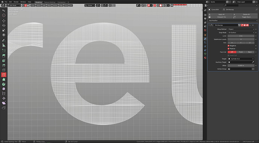Clear the Cylinder.012 target

tap(253, 59)
